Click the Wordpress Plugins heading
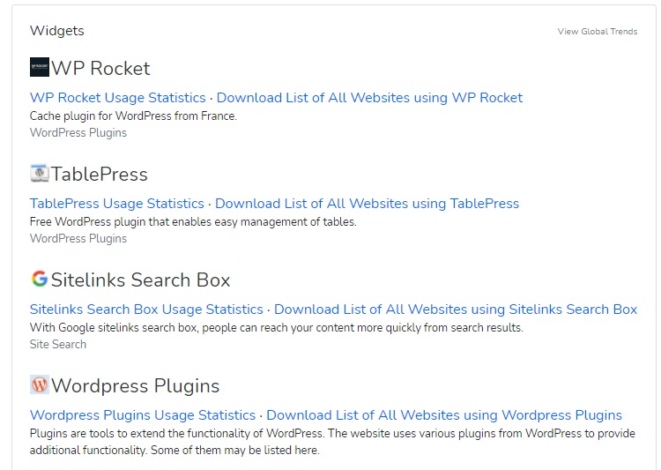Image resolution: width=661 pixels, height=470 pixels. pos(136,386)
